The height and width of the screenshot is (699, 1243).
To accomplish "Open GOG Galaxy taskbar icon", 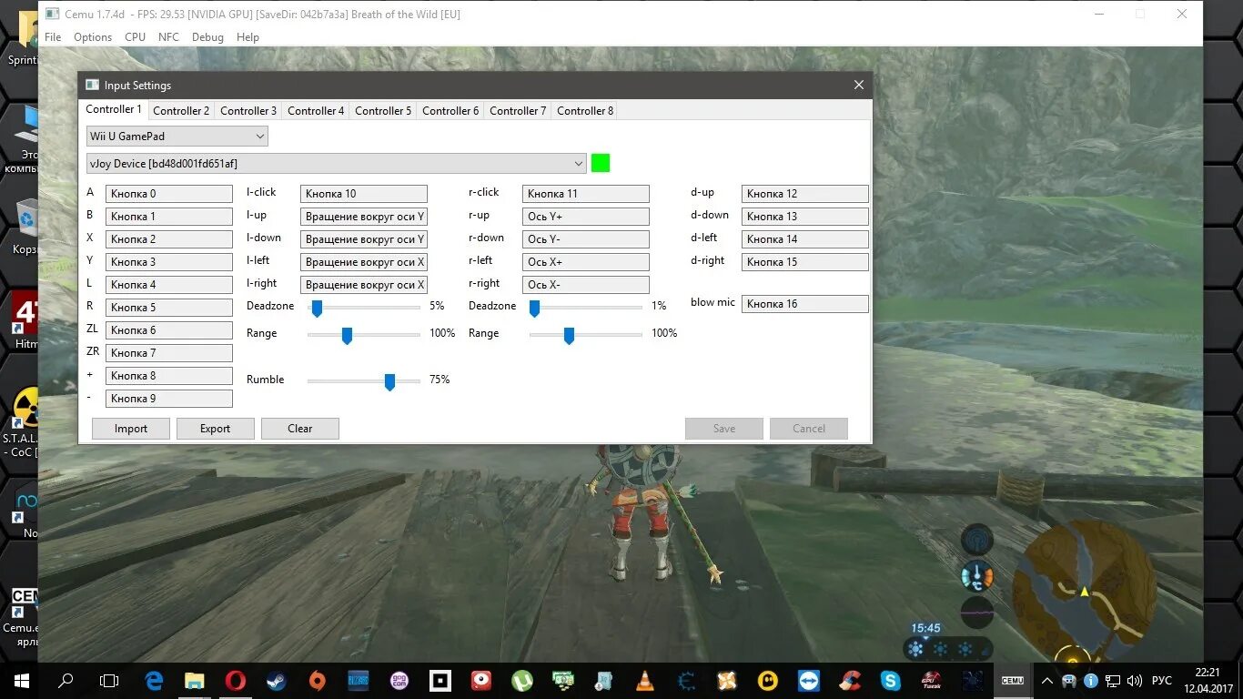I will (399, 680).
